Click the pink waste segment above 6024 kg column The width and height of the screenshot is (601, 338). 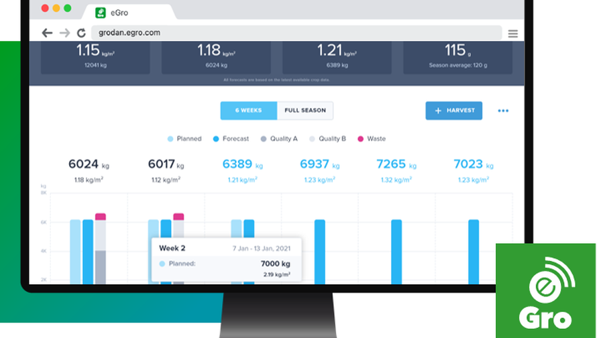click(x=101, y=217)
